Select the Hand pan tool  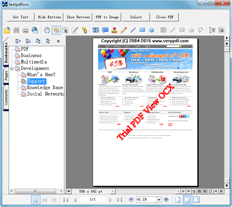[x=47, y=30]
